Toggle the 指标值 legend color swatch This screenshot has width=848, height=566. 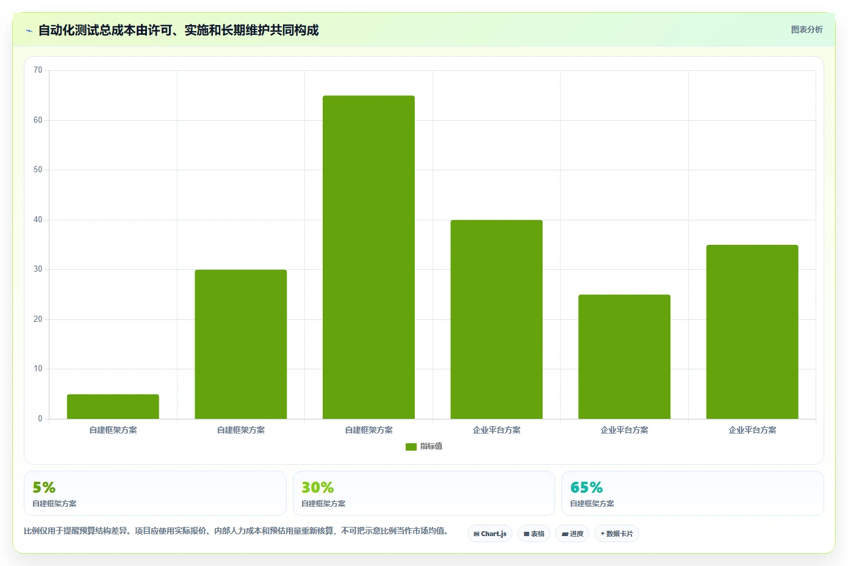pyautogui.click(x=411, y=447)
